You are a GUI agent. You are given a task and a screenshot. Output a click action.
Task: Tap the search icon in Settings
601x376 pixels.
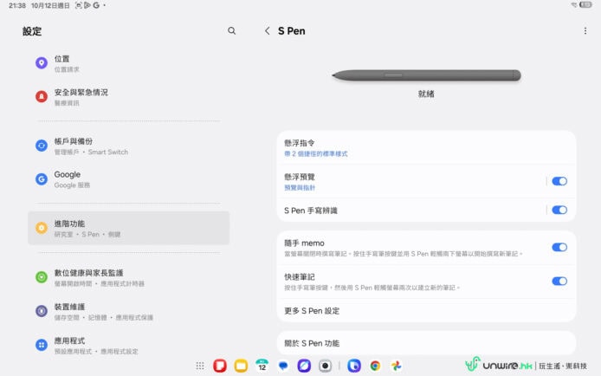(231, 31)
